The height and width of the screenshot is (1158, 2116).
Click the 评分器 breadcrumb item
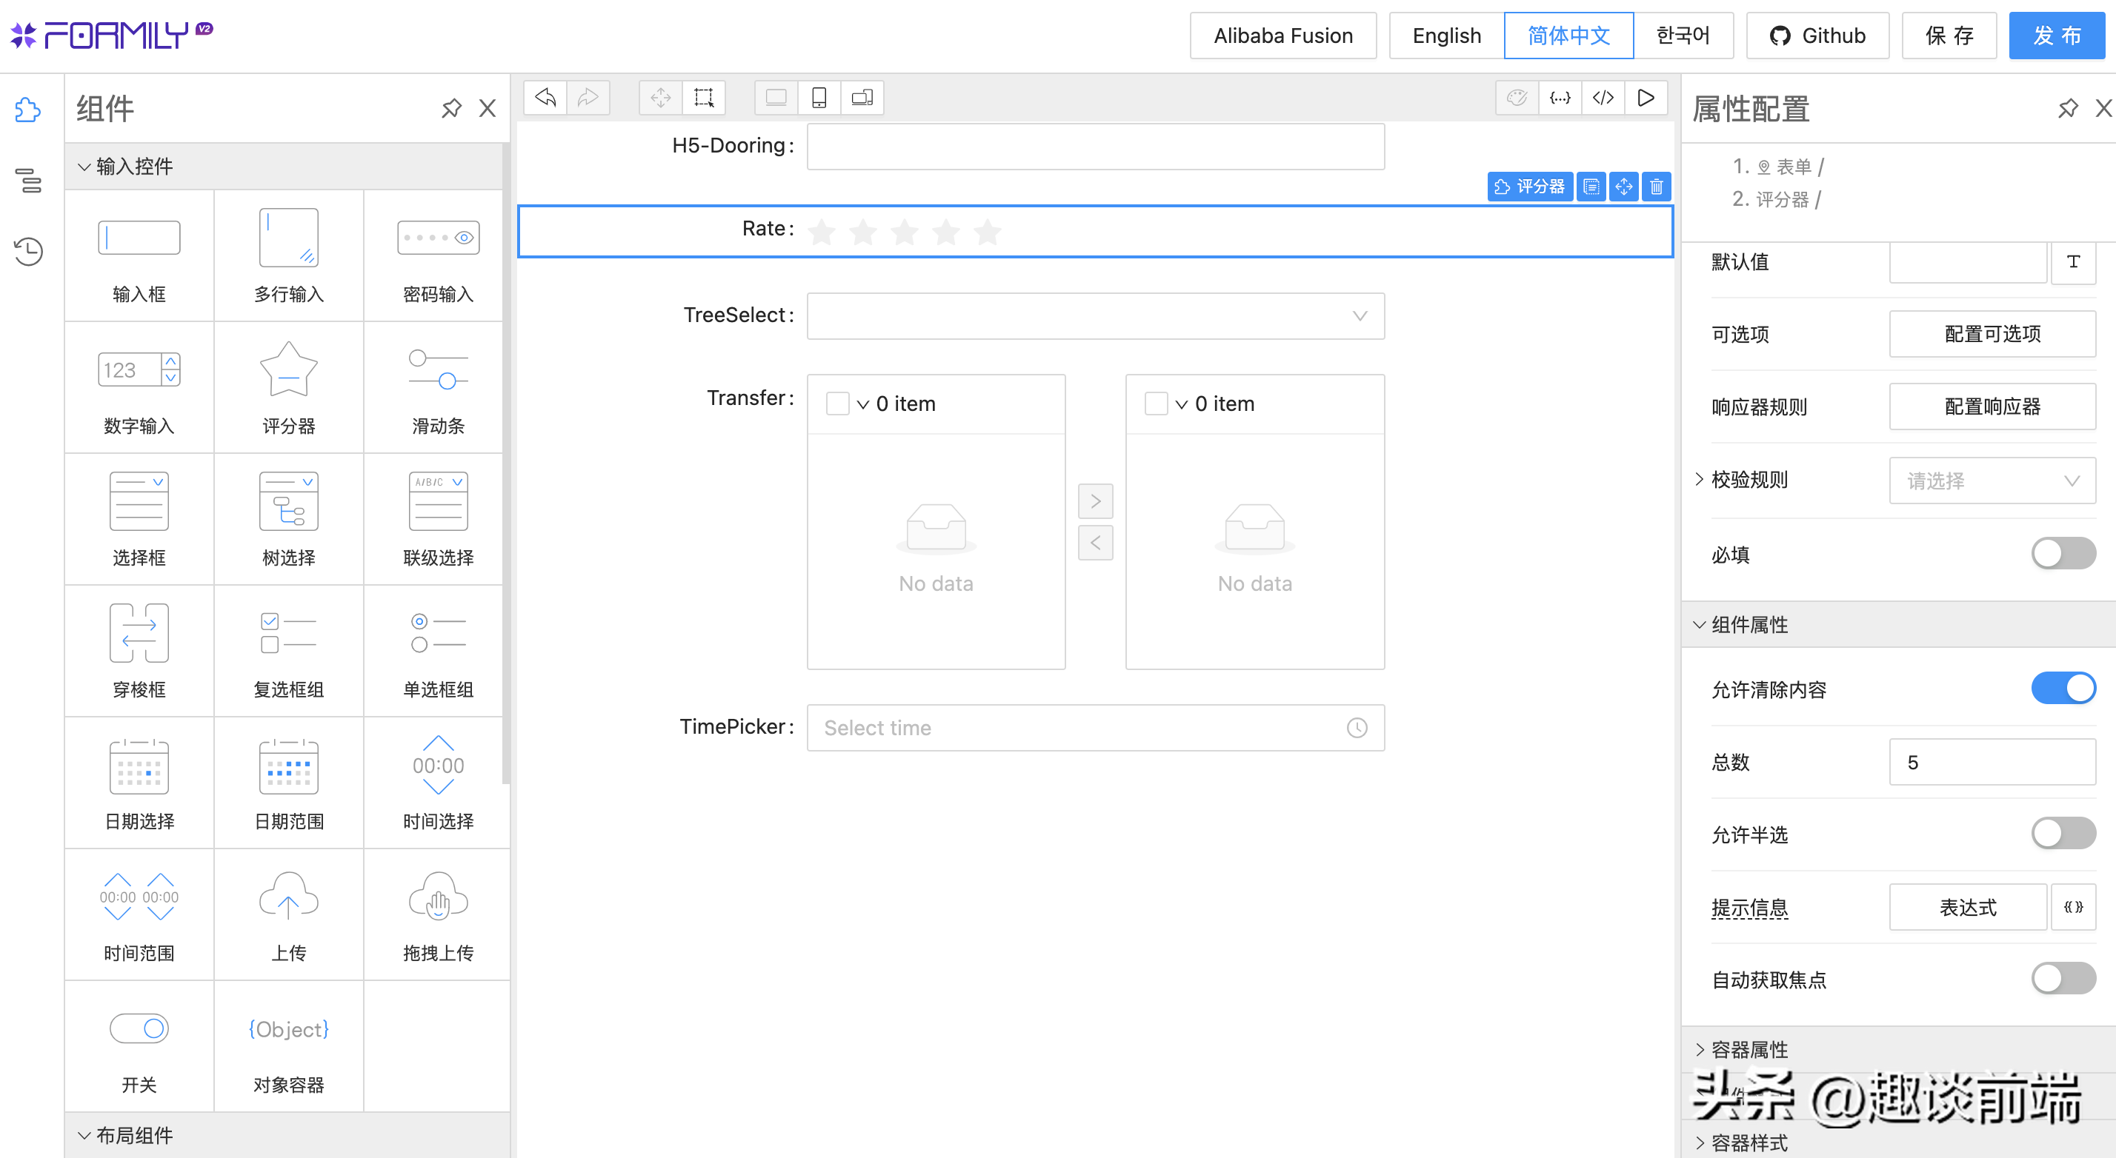tap(1782, 199)
